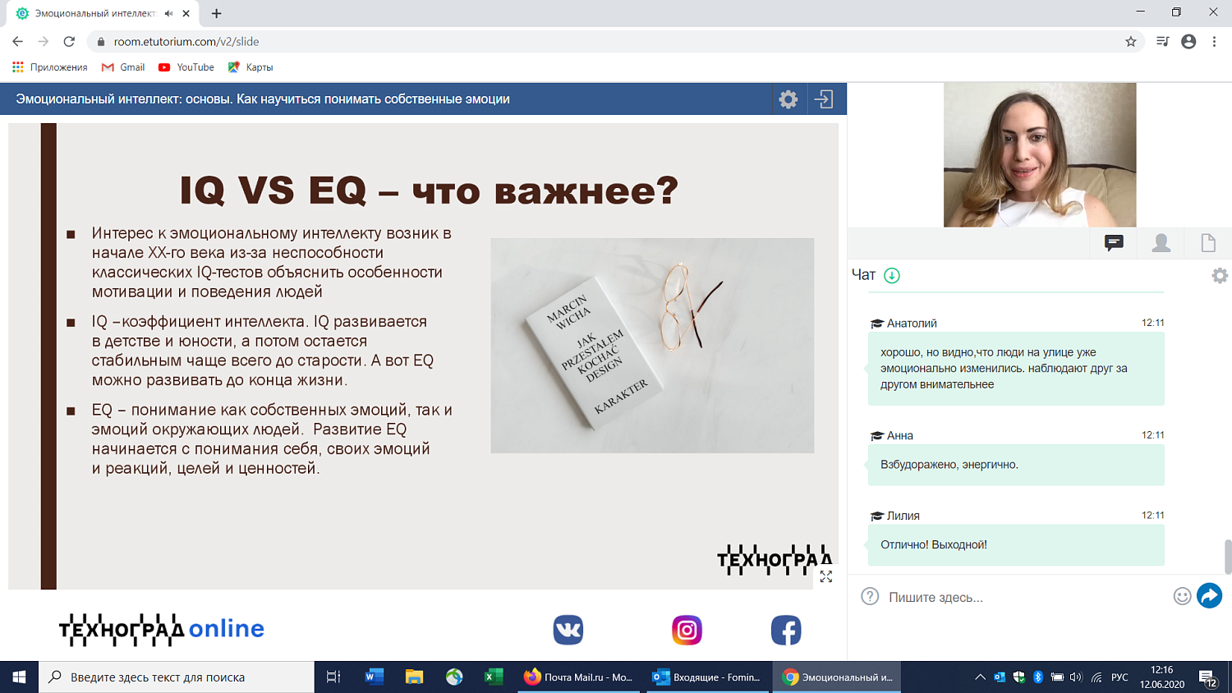Go forward in browser history
1232x693 pixels.
(x=44, y=41)
